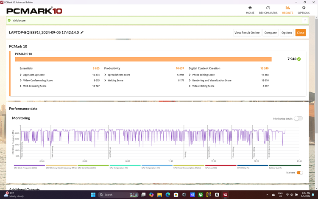318x199 pixels.
Task: Toggle Battery level legend
Action: [x=285, y=167]
